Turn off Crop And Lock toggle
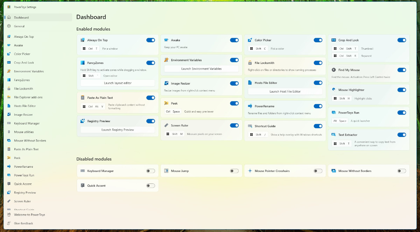 [x=402, y=40]
